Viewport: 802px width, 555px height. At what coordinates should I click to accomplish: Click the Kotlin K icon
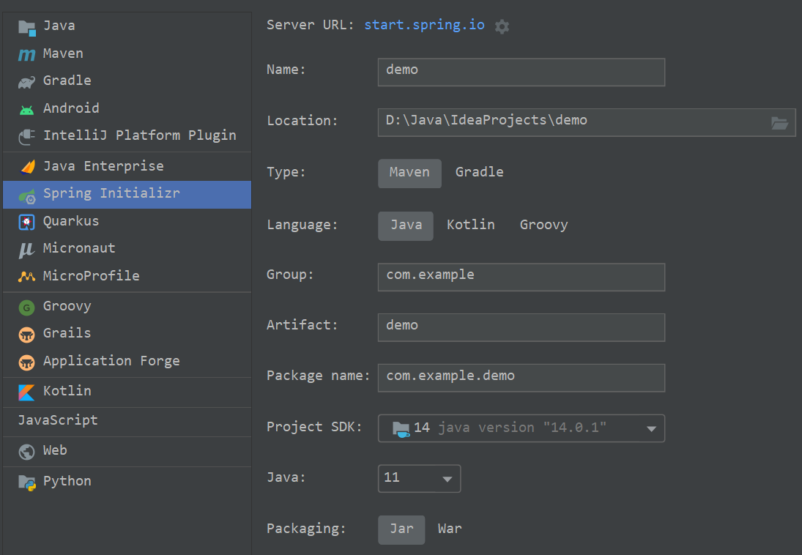(x=26, y=392)
